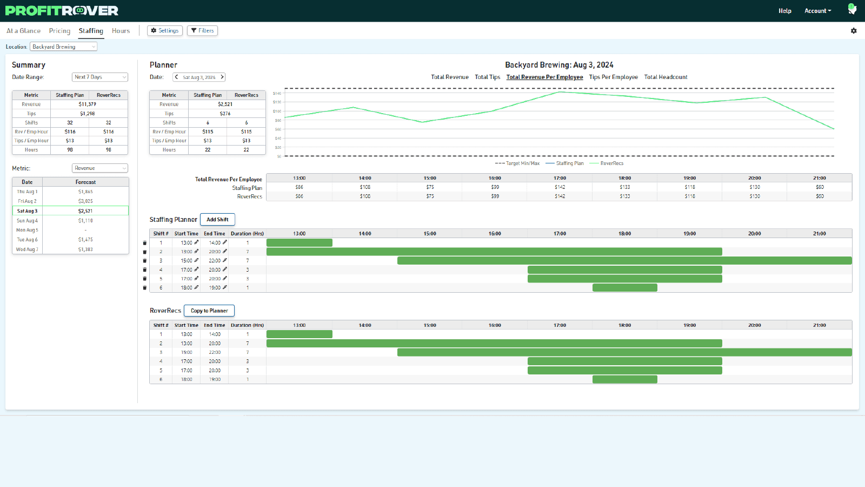Switch to the Pricing tab
865x487 pixels.
59,31
